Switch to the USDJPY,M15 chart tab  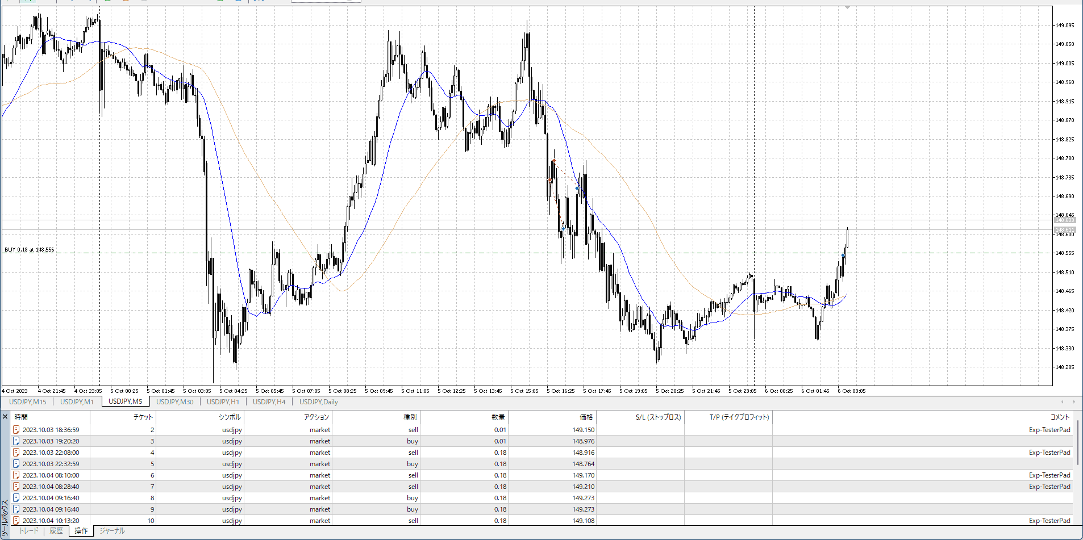(x=28, y=402)
